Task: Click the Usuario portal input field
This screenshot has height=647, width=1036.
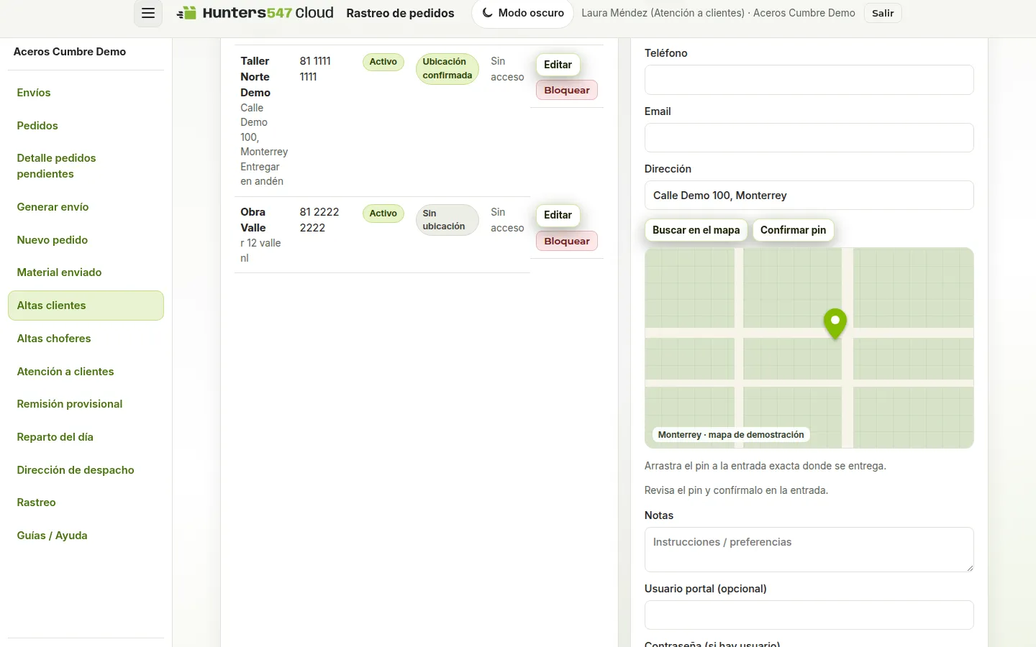Action: click(809, 615)
